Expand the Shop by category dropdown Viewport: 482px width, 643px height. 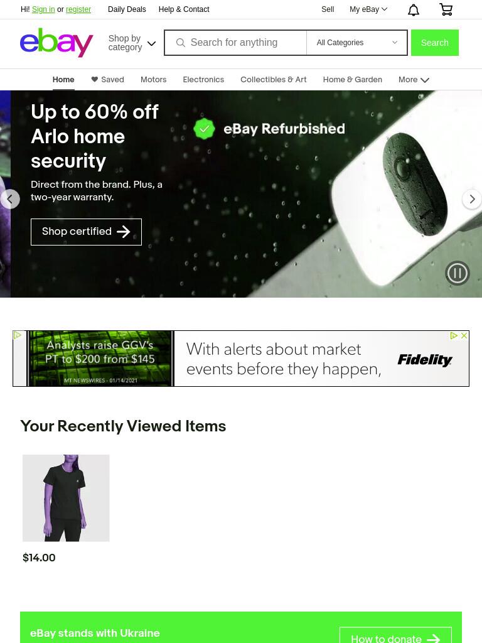coord(132,43)
